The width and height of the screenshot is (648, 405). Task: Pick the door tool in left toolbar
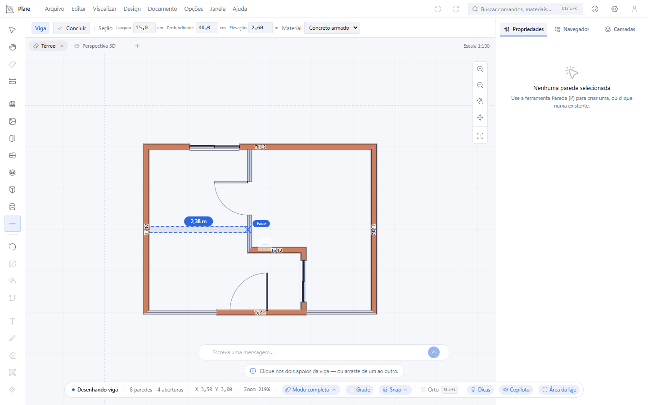coord(13,139)
